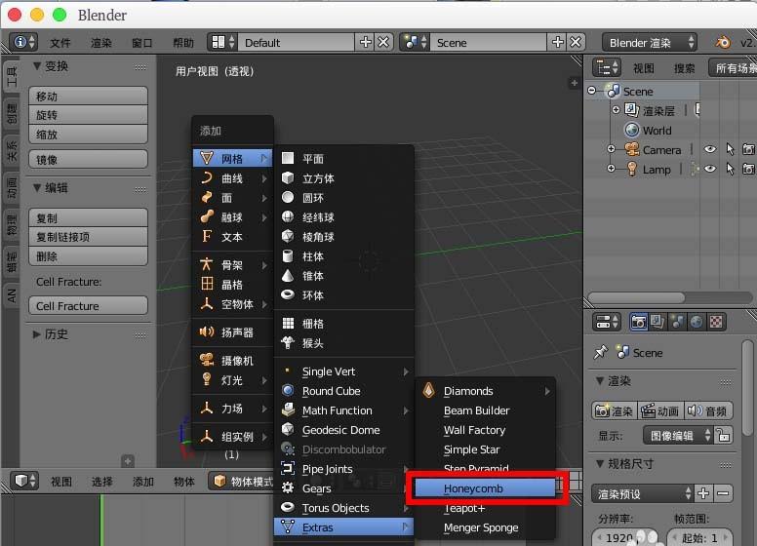This screenshot has width=757, height=546.
Task: Expand the Camera item in outliner
Action: pyautogui.click(x=612, y=149)
